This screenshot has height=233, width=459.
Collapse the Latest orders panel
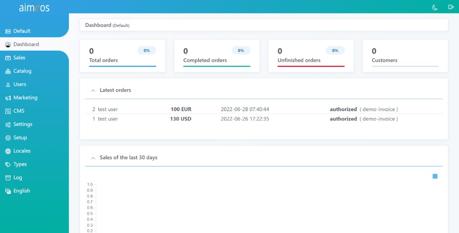click(x=93, y=90)
